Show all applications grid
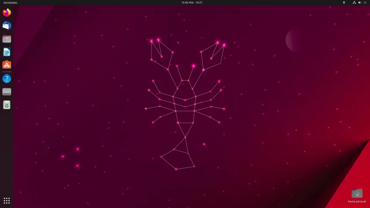Image resolution: width=370 pixels, height=208 pixels. point(7,201)
